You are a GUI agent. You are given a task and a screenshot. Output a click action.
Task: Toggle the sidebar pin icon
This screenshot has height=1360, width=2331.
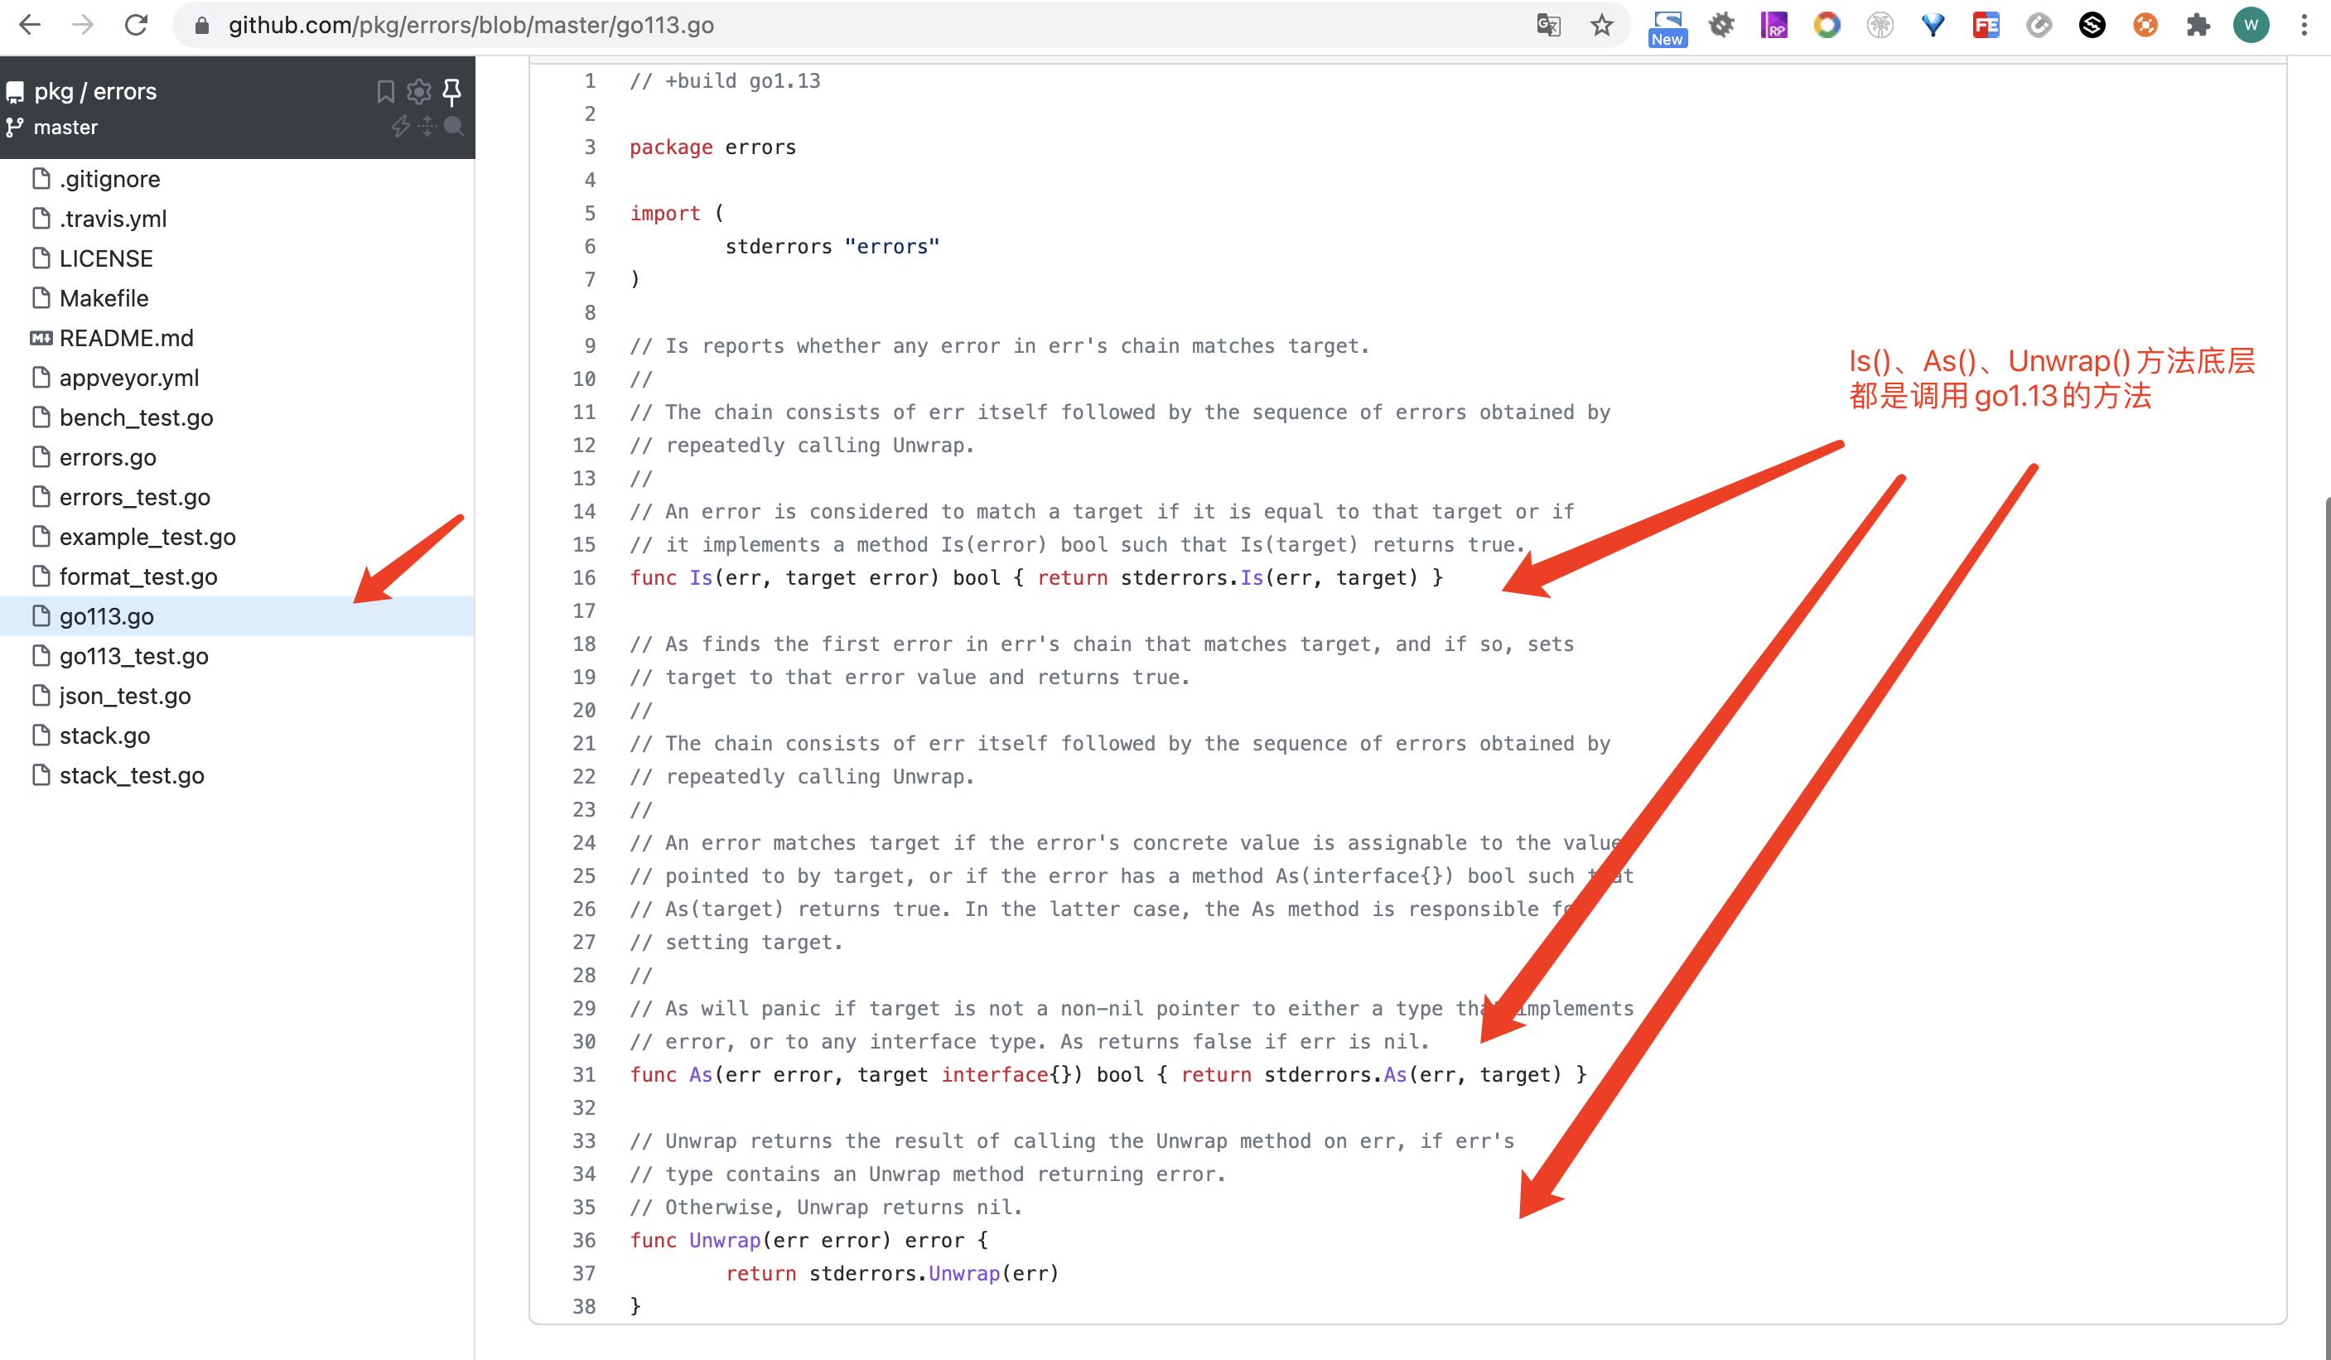tap(452, 92)
